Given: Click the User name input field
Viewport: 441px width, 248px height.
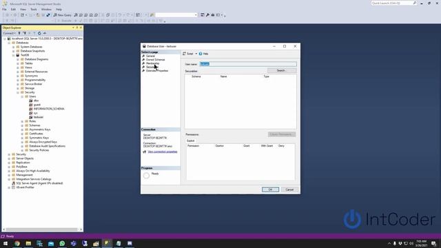Looking at the screenshot, I should [x=248, y=64].
